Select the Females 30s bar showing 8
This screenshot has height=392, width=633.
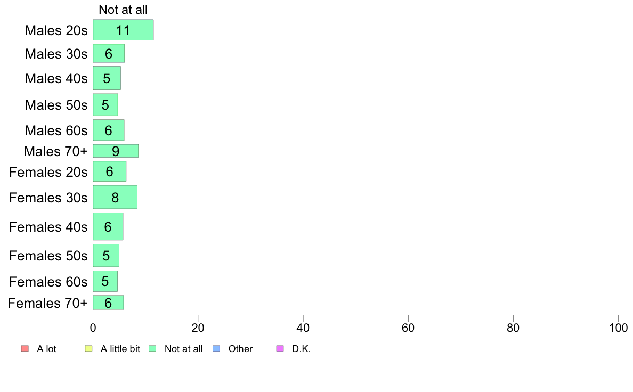(x=115, y=197)
